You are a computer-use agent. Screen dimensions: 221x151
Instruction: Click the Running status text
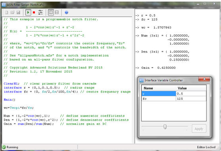pos(12,147)
